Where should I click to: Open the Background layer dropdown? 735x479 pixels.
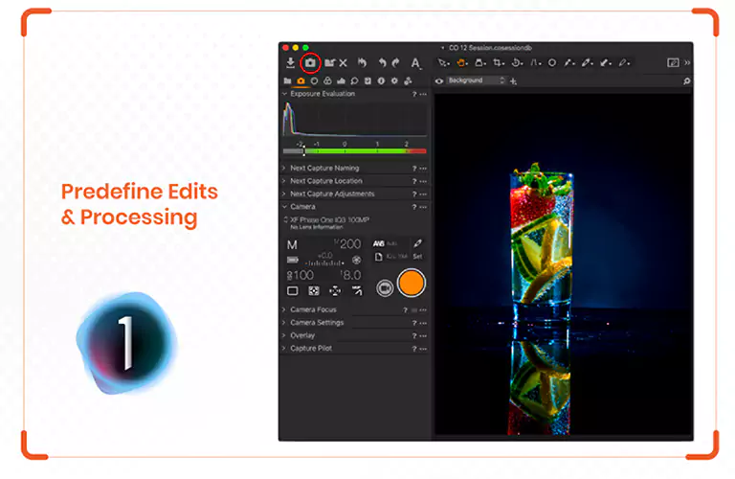476,81
